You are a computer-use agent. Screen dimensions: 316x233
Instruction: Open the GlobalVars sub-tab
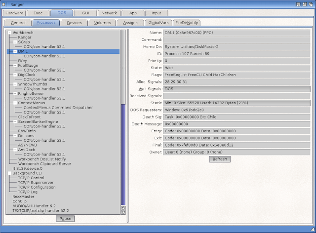point(158,23)
